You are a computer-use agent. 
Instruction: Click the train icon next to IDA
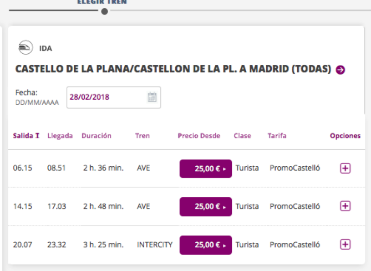(26, 47)
